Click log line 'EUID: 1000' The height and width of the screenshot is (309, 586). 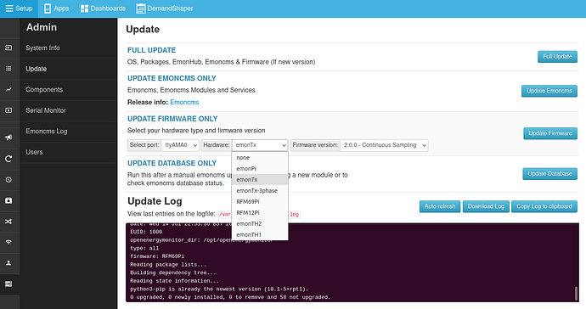tap(146, 232)
